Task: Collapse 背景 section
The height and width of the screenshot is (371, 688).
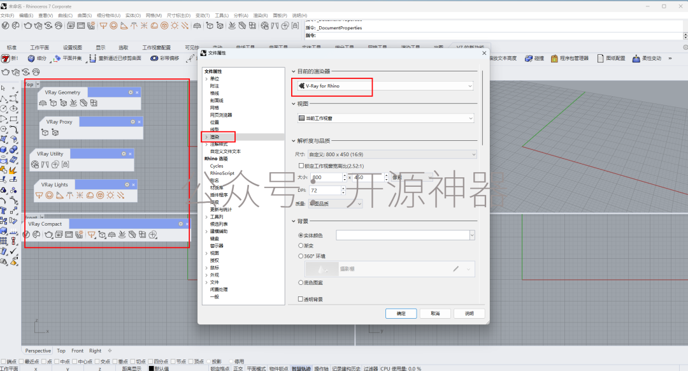Action: 294,221
